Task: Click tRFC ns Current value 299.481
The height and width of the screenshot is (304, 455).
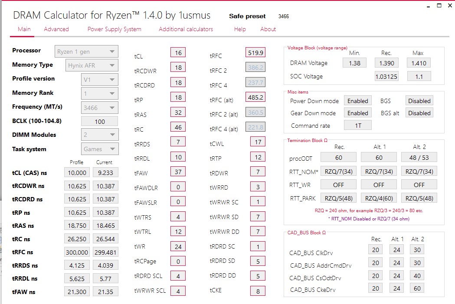Action: coord(105,252)
